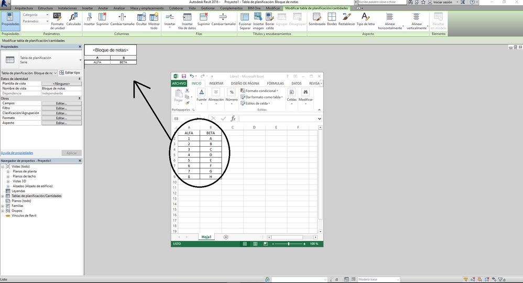This screenshot has height=283, width=523.
Task: Click Editar tipo button
Action: (70, 73)
